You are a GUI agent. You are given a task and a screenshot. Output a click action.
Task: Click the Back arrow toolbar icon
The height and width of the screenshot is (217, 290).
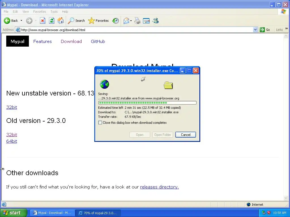pyautogui.click(x=7, y=21)
